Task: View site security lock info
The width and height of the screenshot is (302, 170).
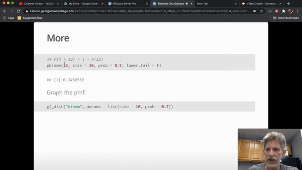Action: click(27, 11)
